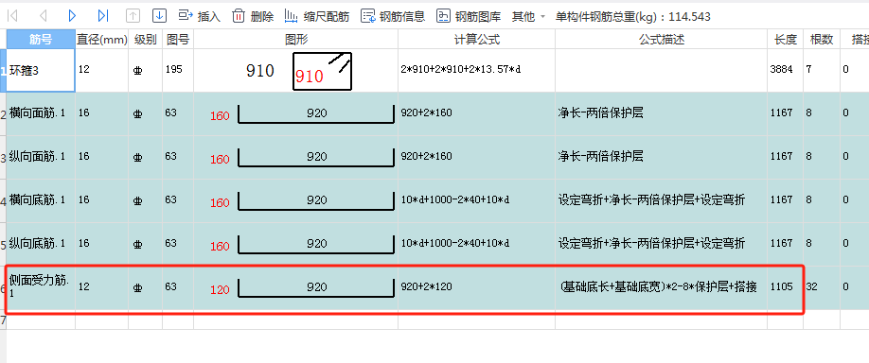Edit the 环箍3 name cell
Viewport: 869px width, 363px height.
[x=41, y=70]
